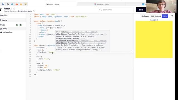Click the backgroundColor: 'yellow' code line
This screenshot has height=100, width=178.
pyautogui.click(x=48, y=70)
